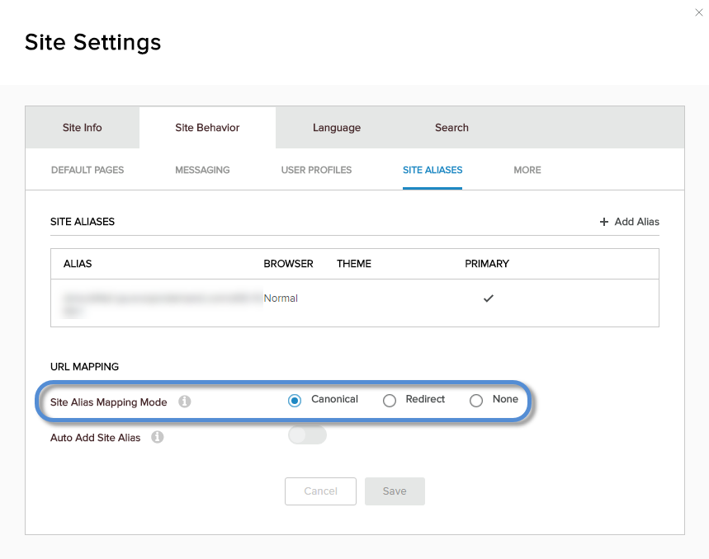Open the Search tab

tap(451, 127)
